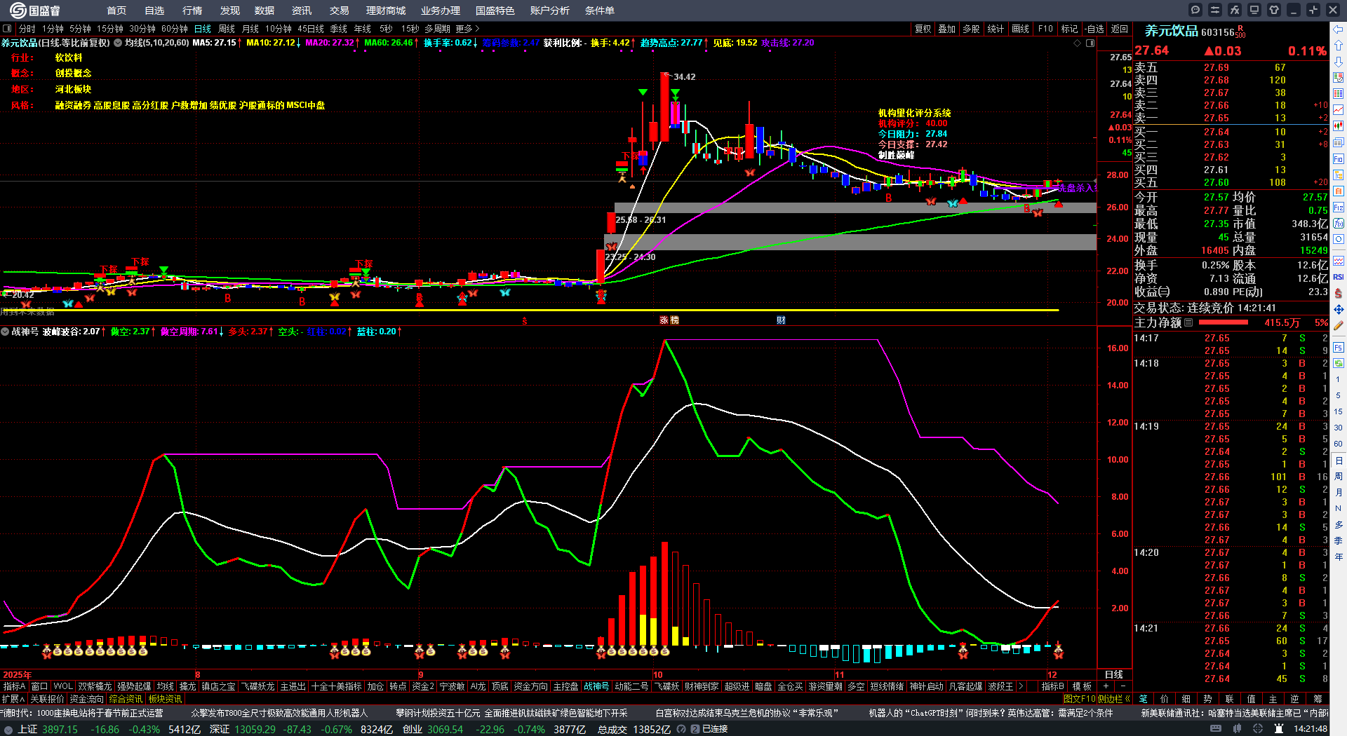Toggle the 均线 indicator circle button
Viewport: 1347px width, 736px height.
pos(118,43)
